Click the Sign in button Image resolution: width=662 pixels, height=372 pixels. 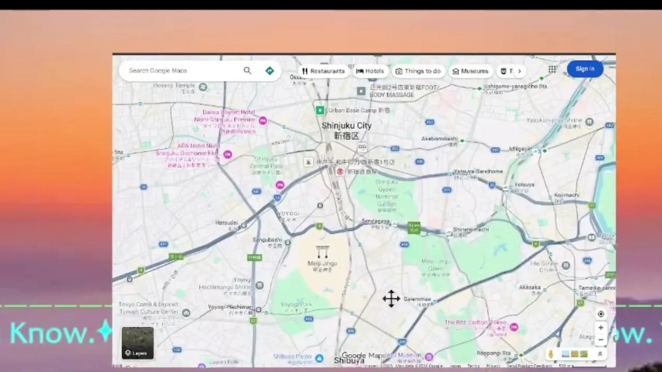click(x=585, y=69)
